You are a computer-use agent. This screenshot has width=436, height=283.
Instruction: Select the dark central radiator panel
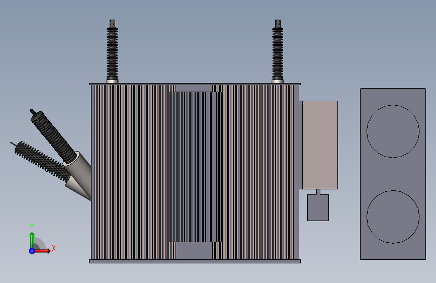(x=195, y=167)
